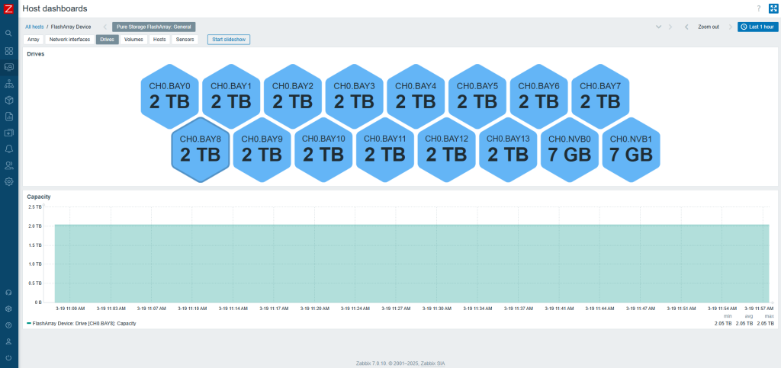Open the Monitoring menu icon in sidebar
Image resolution: width=781 pixels, height=368 pixels.
pos(8,66)
